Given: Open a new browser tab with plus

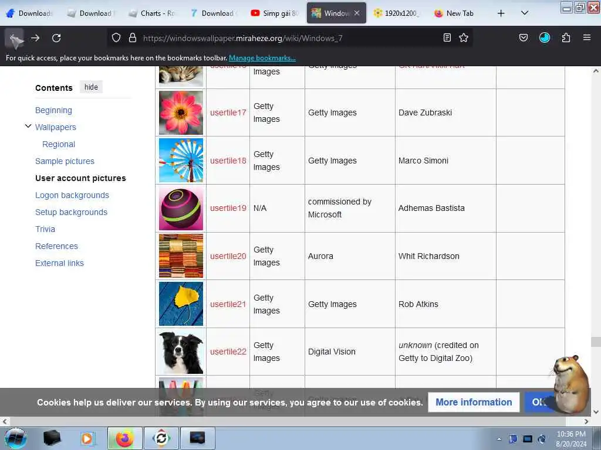Looking at the screenshot, I should (501, 13).
